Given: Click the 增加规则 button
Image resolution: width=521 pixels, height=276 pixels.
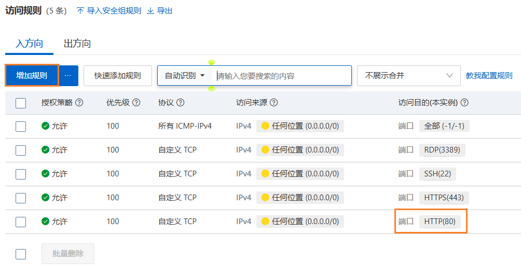Looking at the screenshot, I should click(x=32, y=76).
